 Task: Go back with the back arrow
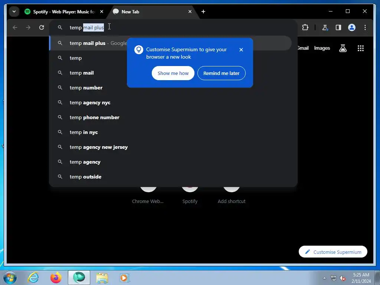click(15, 27)
